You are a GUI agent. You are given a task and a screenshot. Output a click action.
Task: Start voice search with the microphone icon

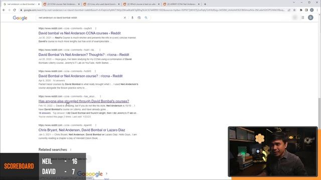132,18
